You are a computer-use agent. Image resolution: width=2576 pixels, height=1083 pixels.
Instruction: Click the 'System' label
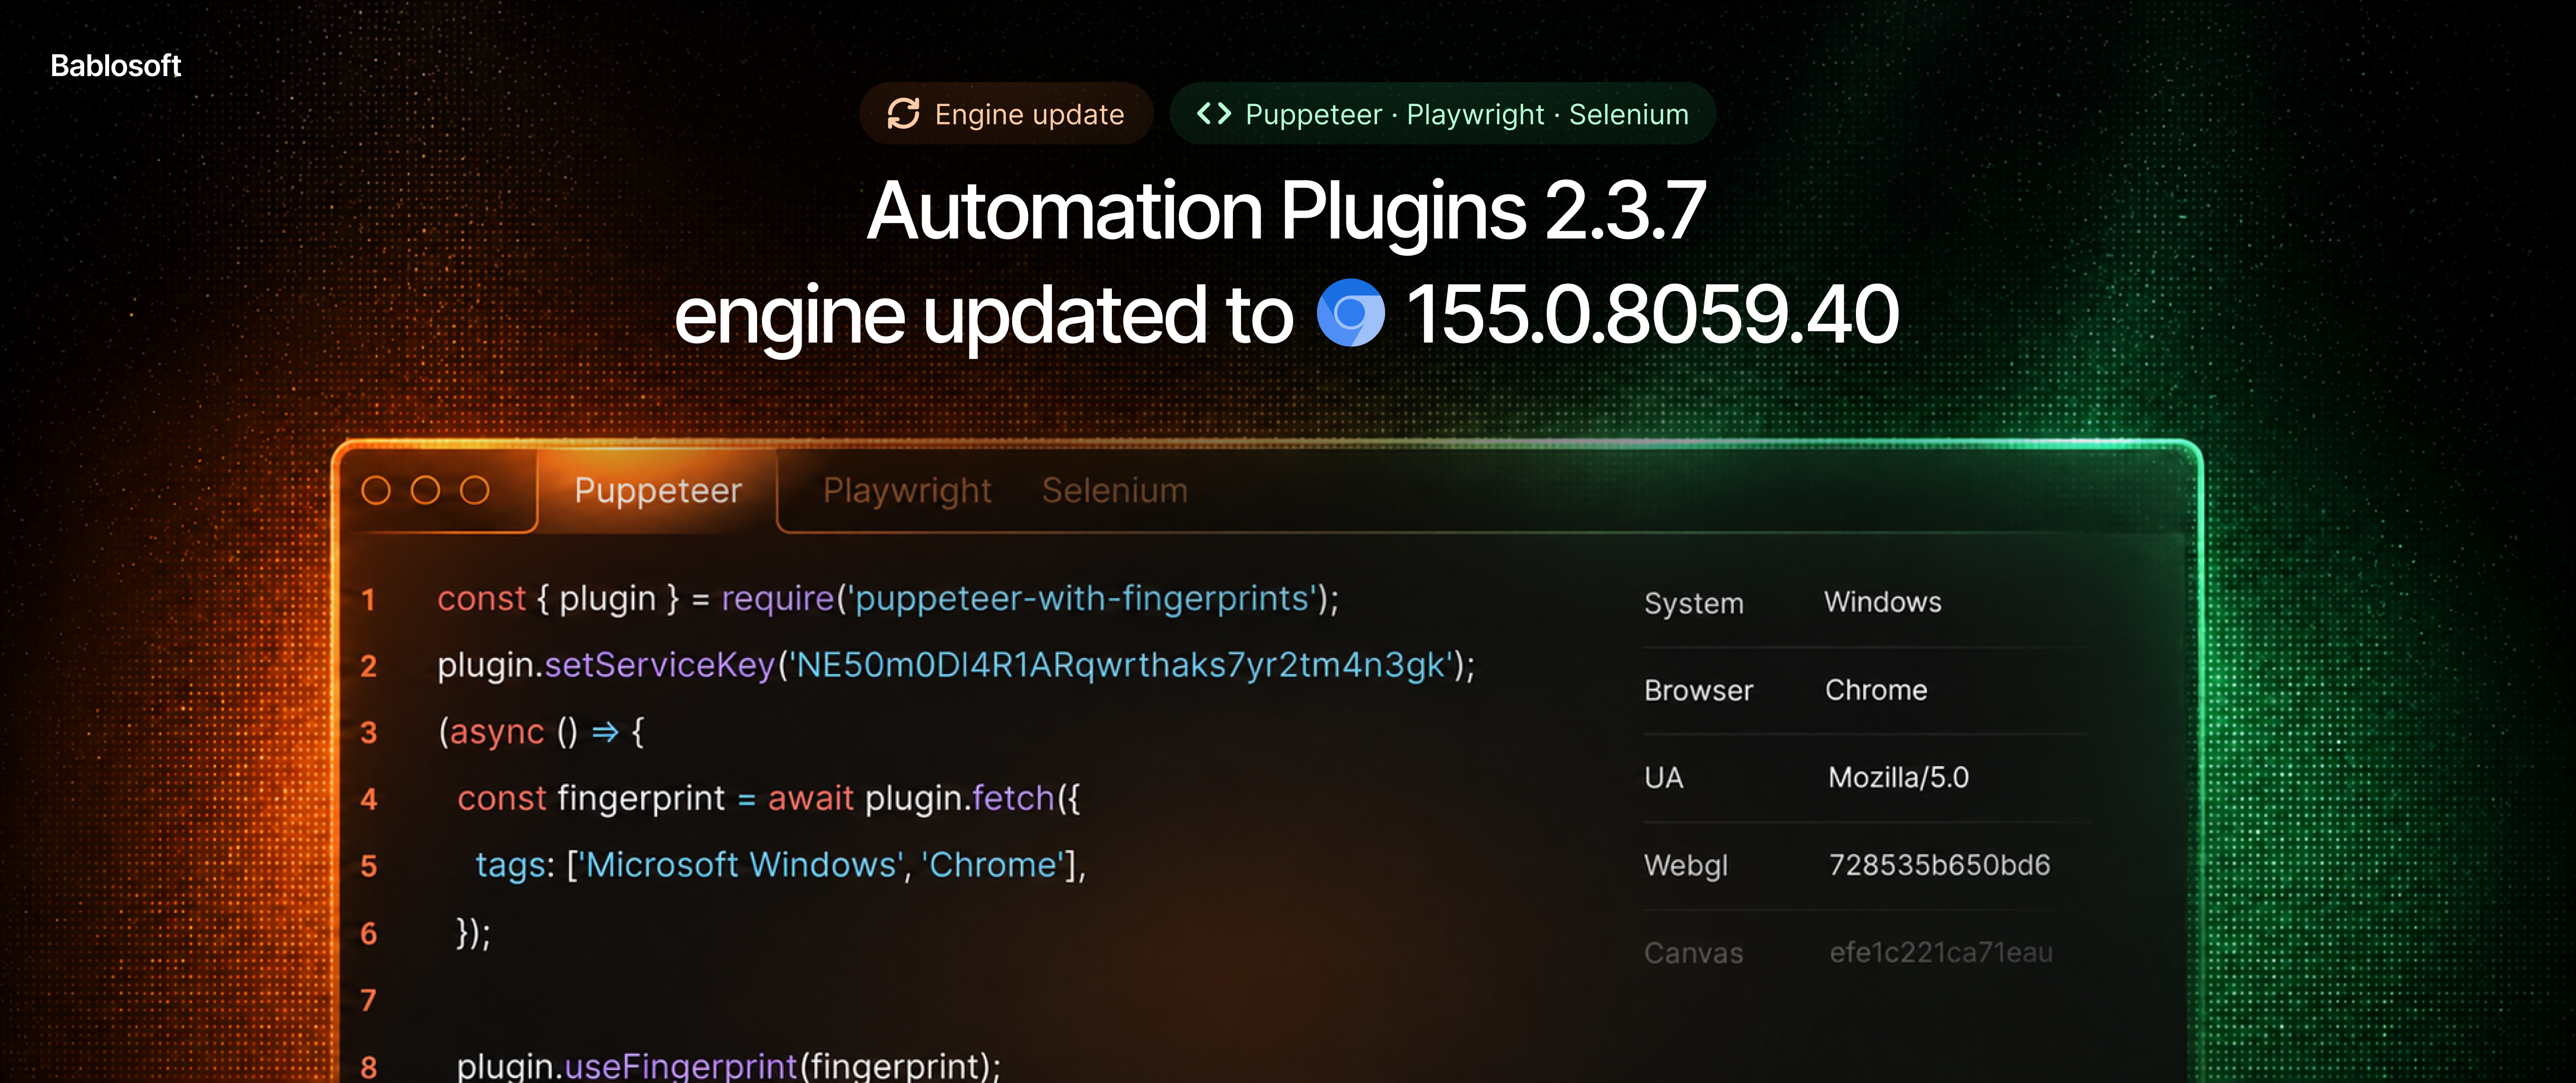pyautogui.click(x=1693, y=603)
